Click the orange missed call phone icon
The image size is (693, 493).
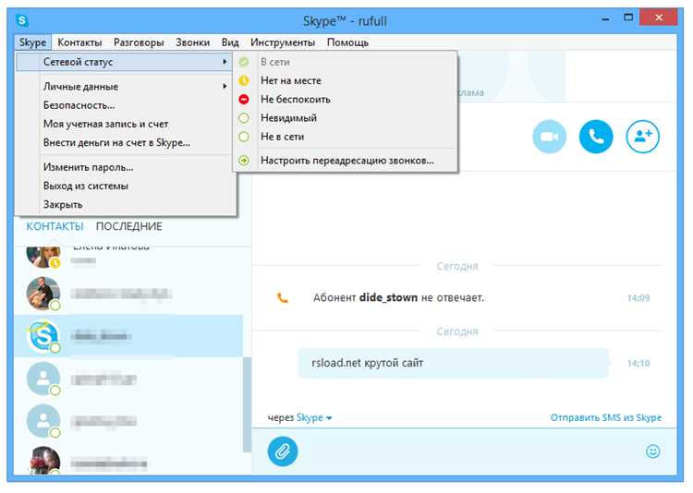tap(283, 298)
